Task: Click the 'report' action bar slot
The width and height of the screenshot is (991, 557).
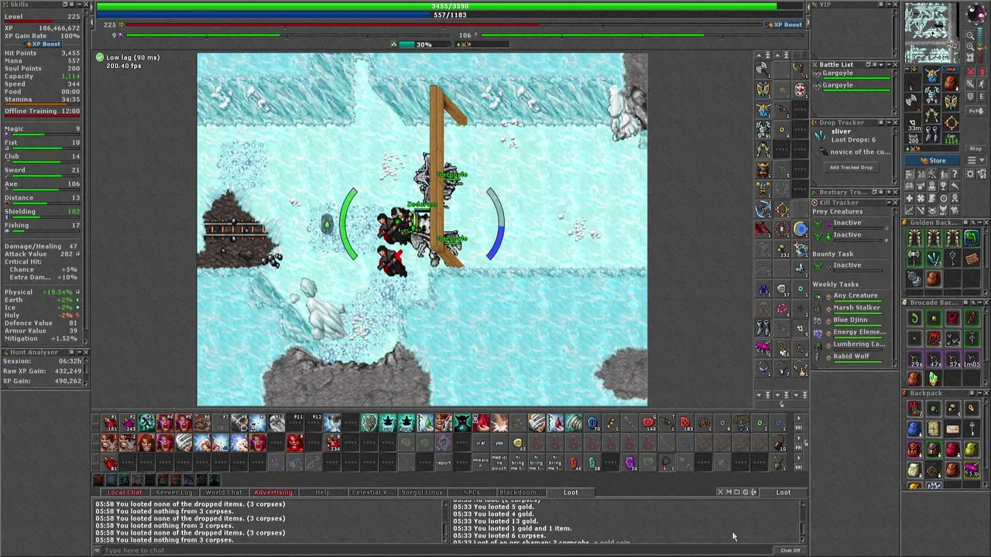Action: pyautogui.click(x=444, y=463)
